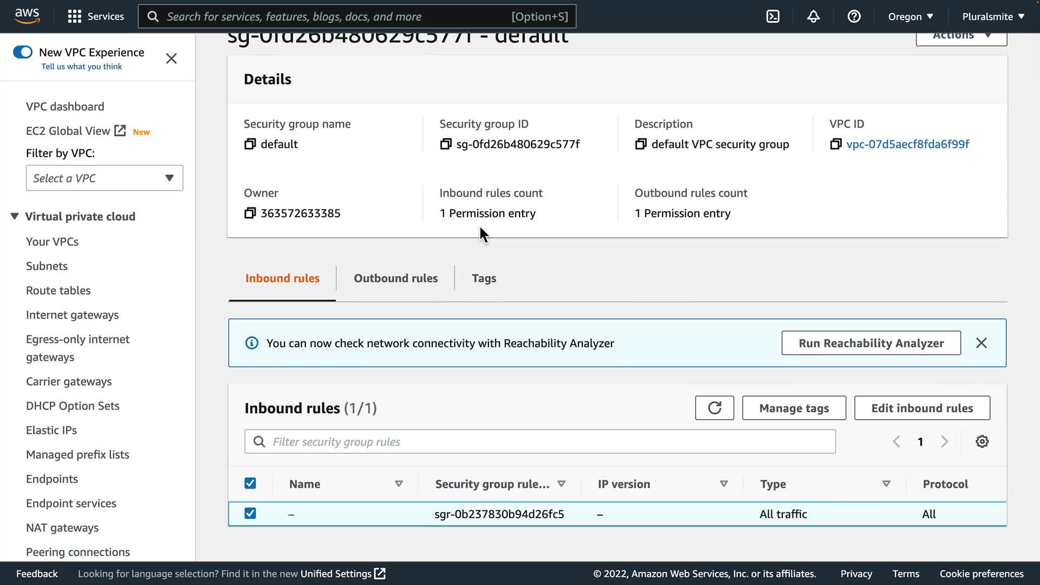Copy the security group name
Image resolution: width=1040 pixels, height=585 pixels.
coord(250,144)
